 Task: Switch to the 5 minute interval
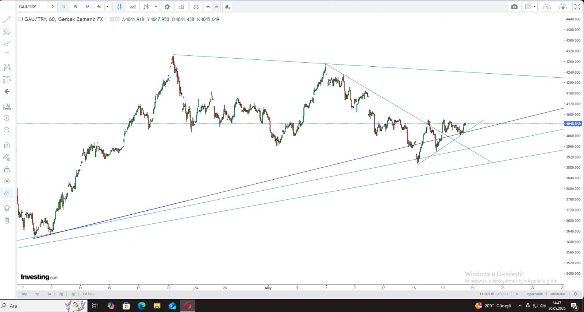pos(53,7)
